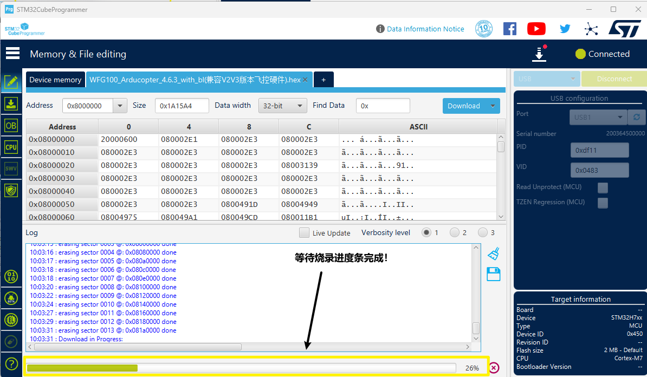Refresh the USB port list
The height and width of the screenshot is (377, 647).
coord(637,117)
